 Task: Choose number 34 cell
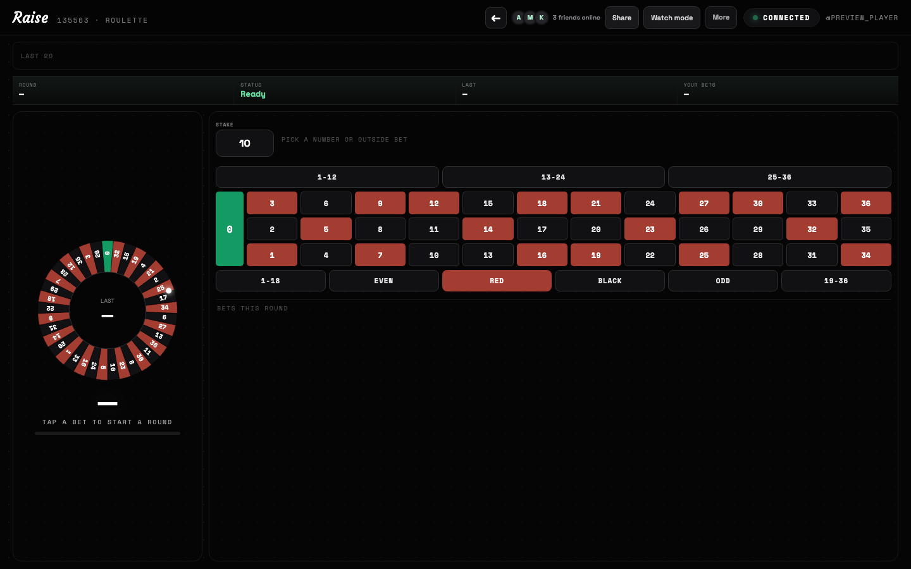pos(866,255)
